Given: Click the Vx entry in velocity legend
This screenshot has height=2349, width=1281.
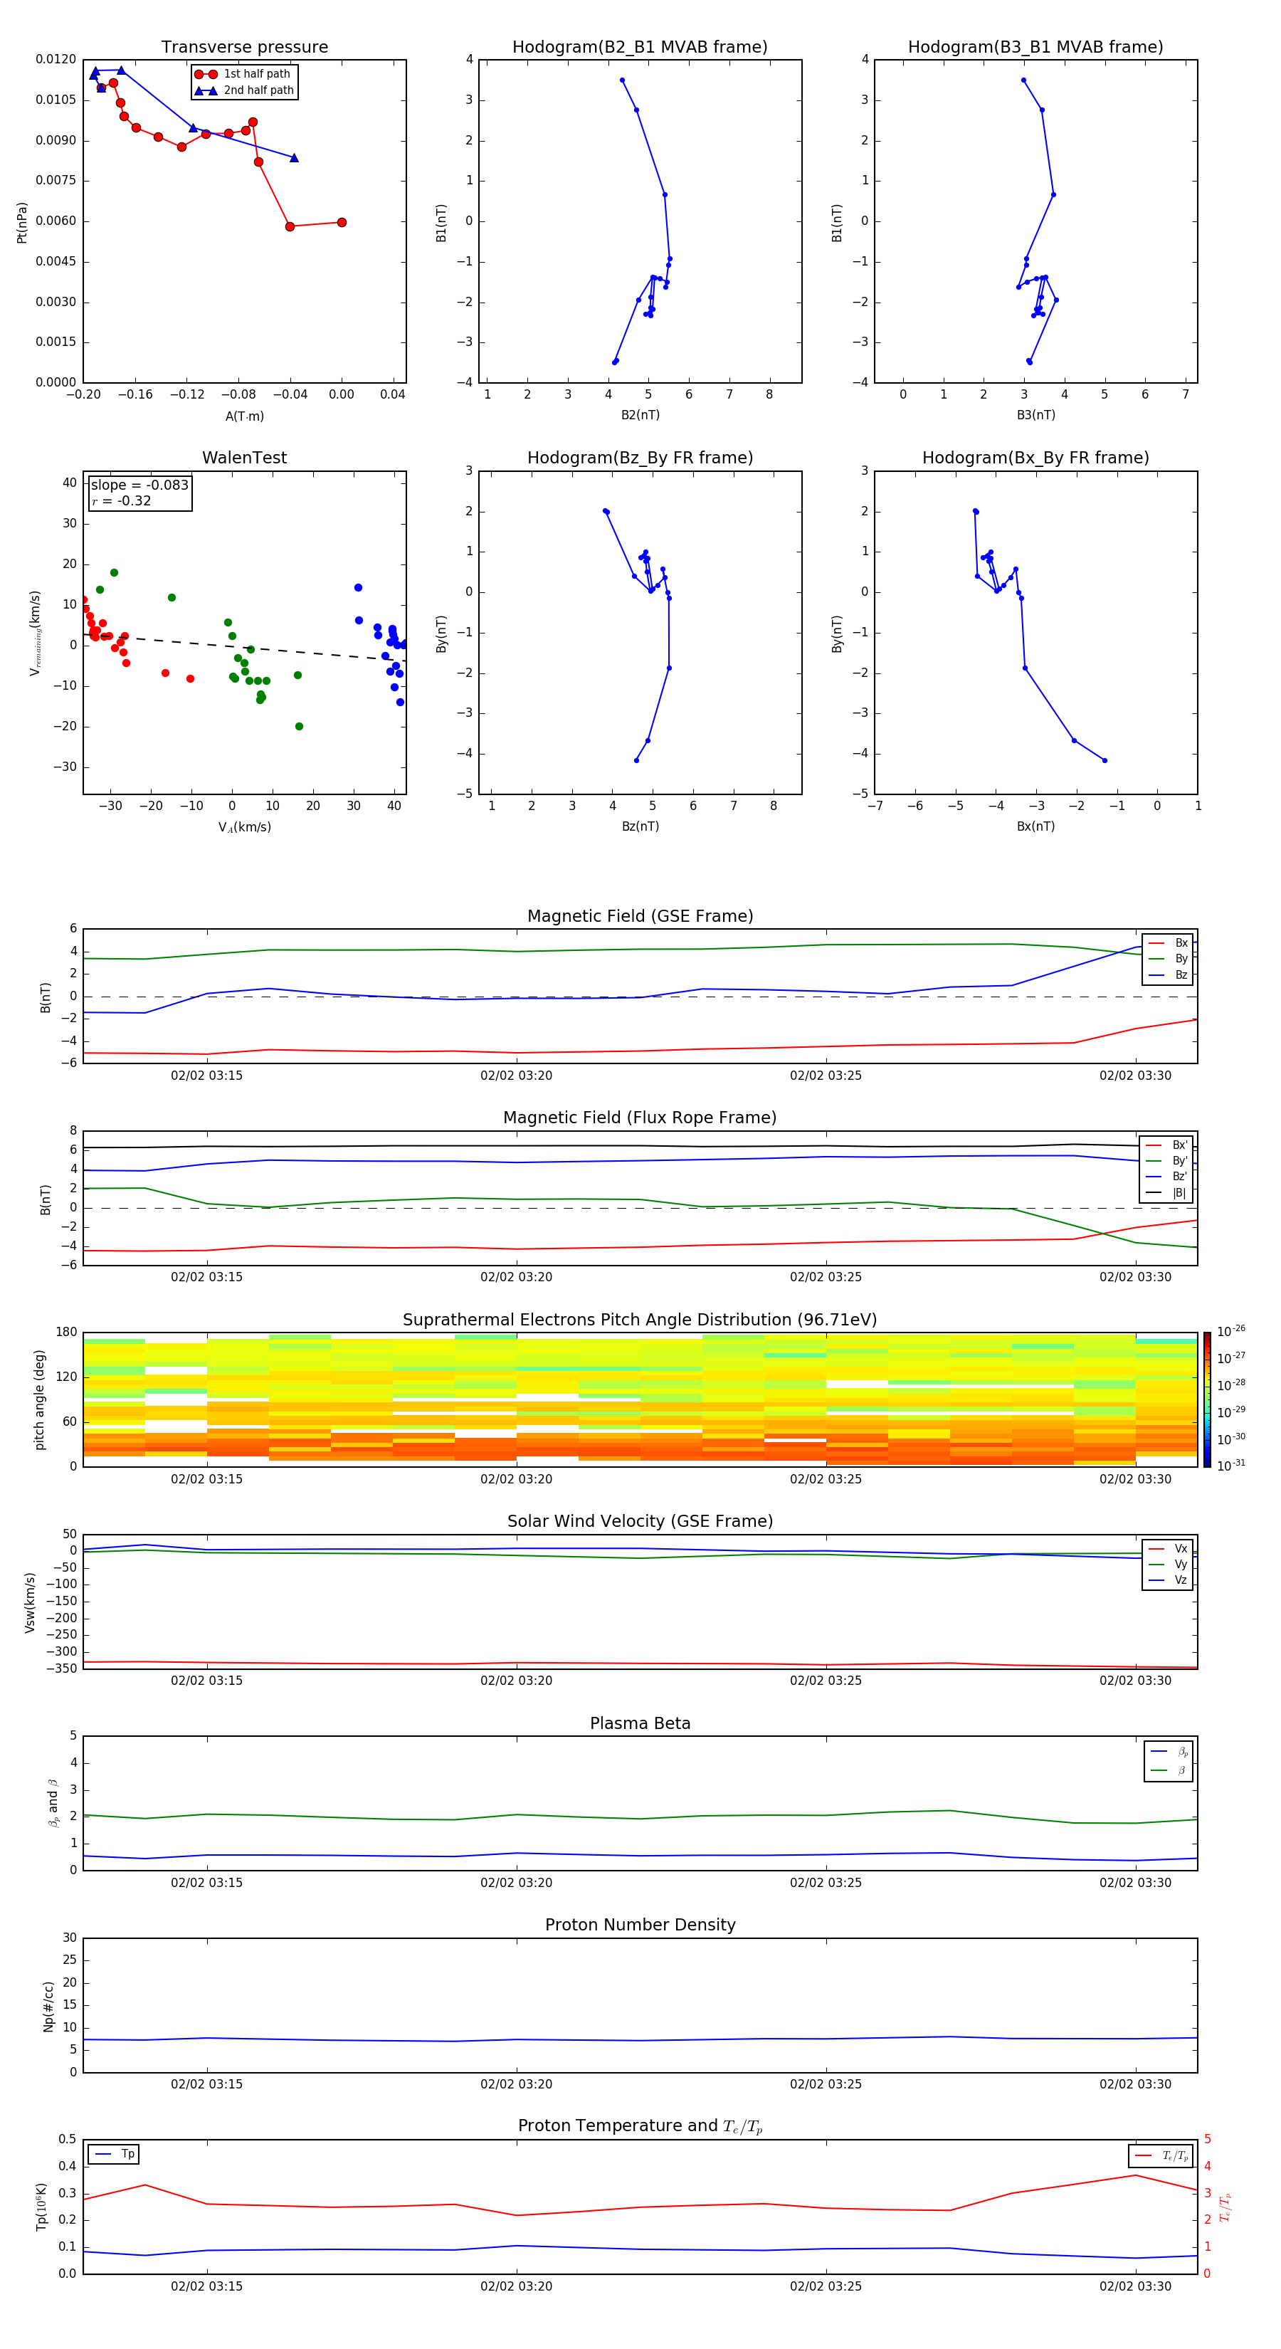Looking at the screenshot, I should tap(1168, 1548).
